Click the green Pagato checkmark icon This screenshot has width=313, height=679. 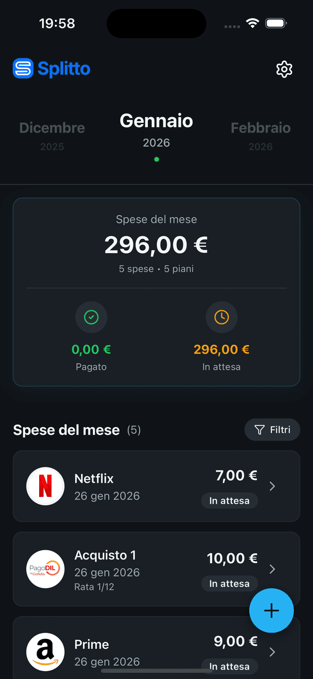point(91,317)
